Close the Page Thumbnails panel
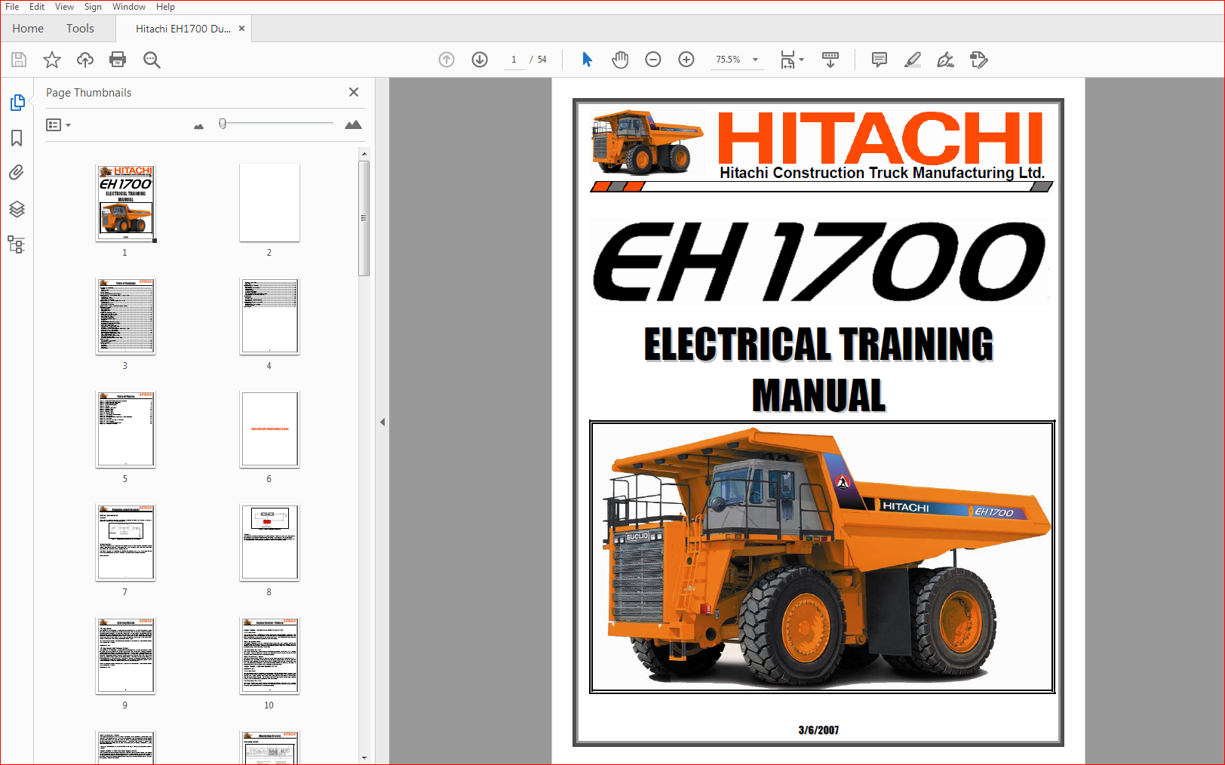The height and width of the screenshot is (765, 1225). click(x=354, y=92)
